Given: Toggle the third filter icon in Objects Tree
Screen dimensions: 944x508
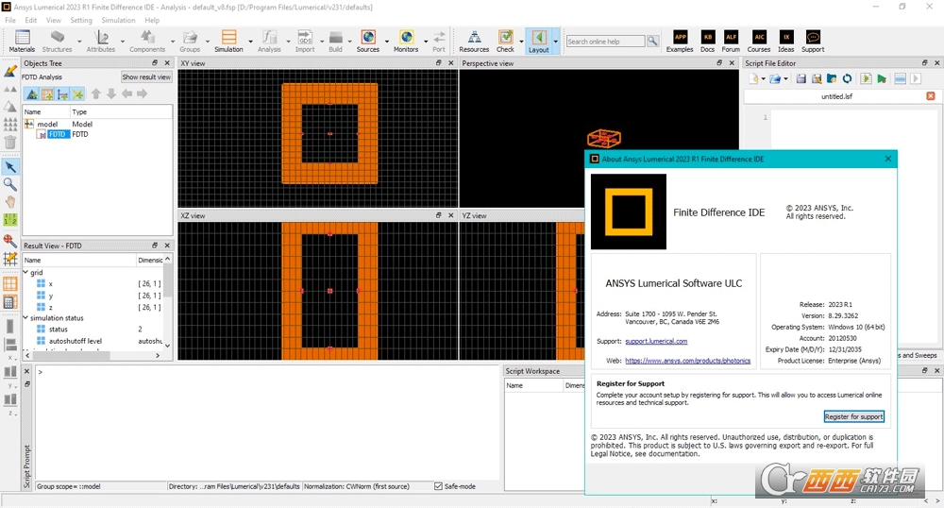Looking at the screenshot, I should (x=62, y=93).
